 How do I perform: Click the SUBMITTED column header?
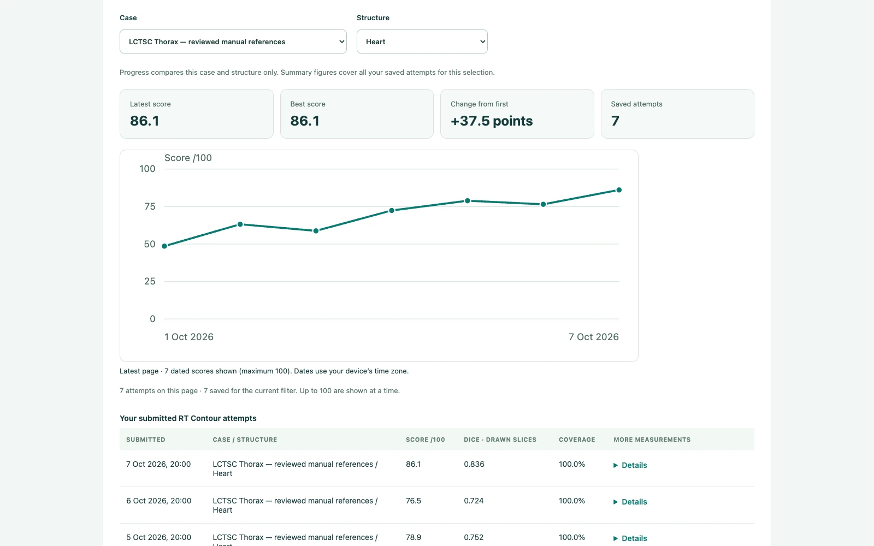click(x=146, y=440)
